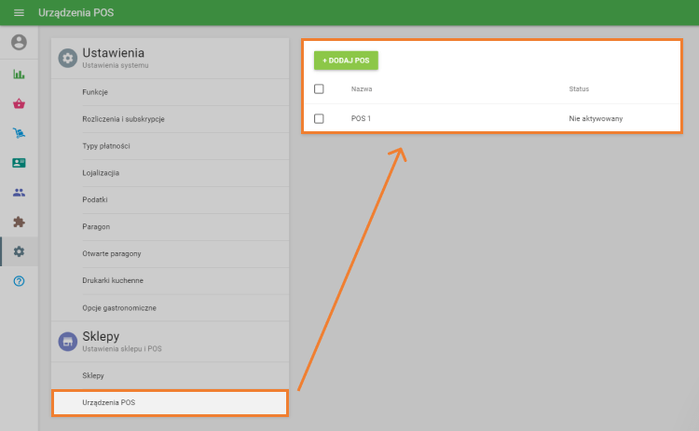699x431 pixels.
Task: Open the Funkcje settings section
Action: [x=95, y=92]
